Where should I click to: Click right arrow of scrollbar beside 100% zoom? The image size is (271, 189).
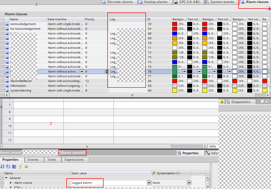205,146
